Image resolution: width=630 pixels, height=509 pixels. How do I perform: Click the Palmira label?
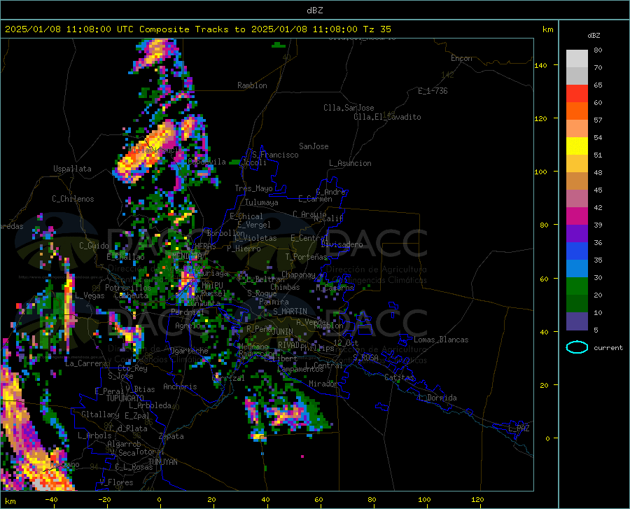coord(274,301)
